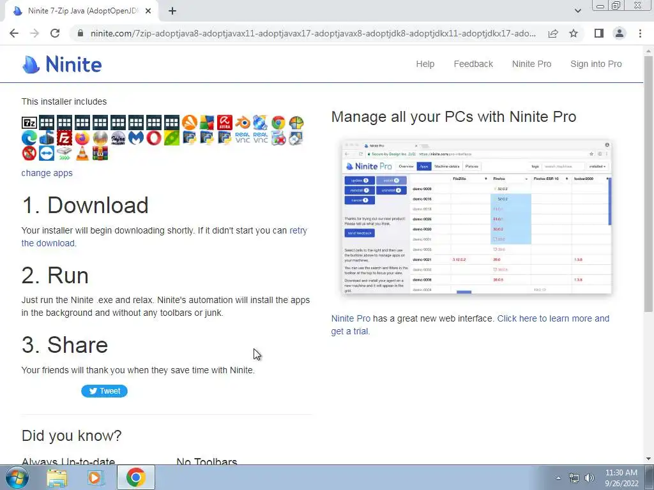Screen dimensions: 654x490
Task: Click the volume speaker tray icon
Action: pyautogui.click(x=589, y=478)
